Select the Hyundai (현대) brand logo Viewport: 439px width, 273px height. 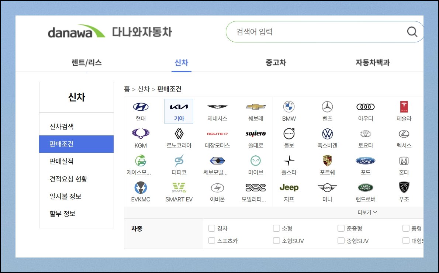[141, 107]
